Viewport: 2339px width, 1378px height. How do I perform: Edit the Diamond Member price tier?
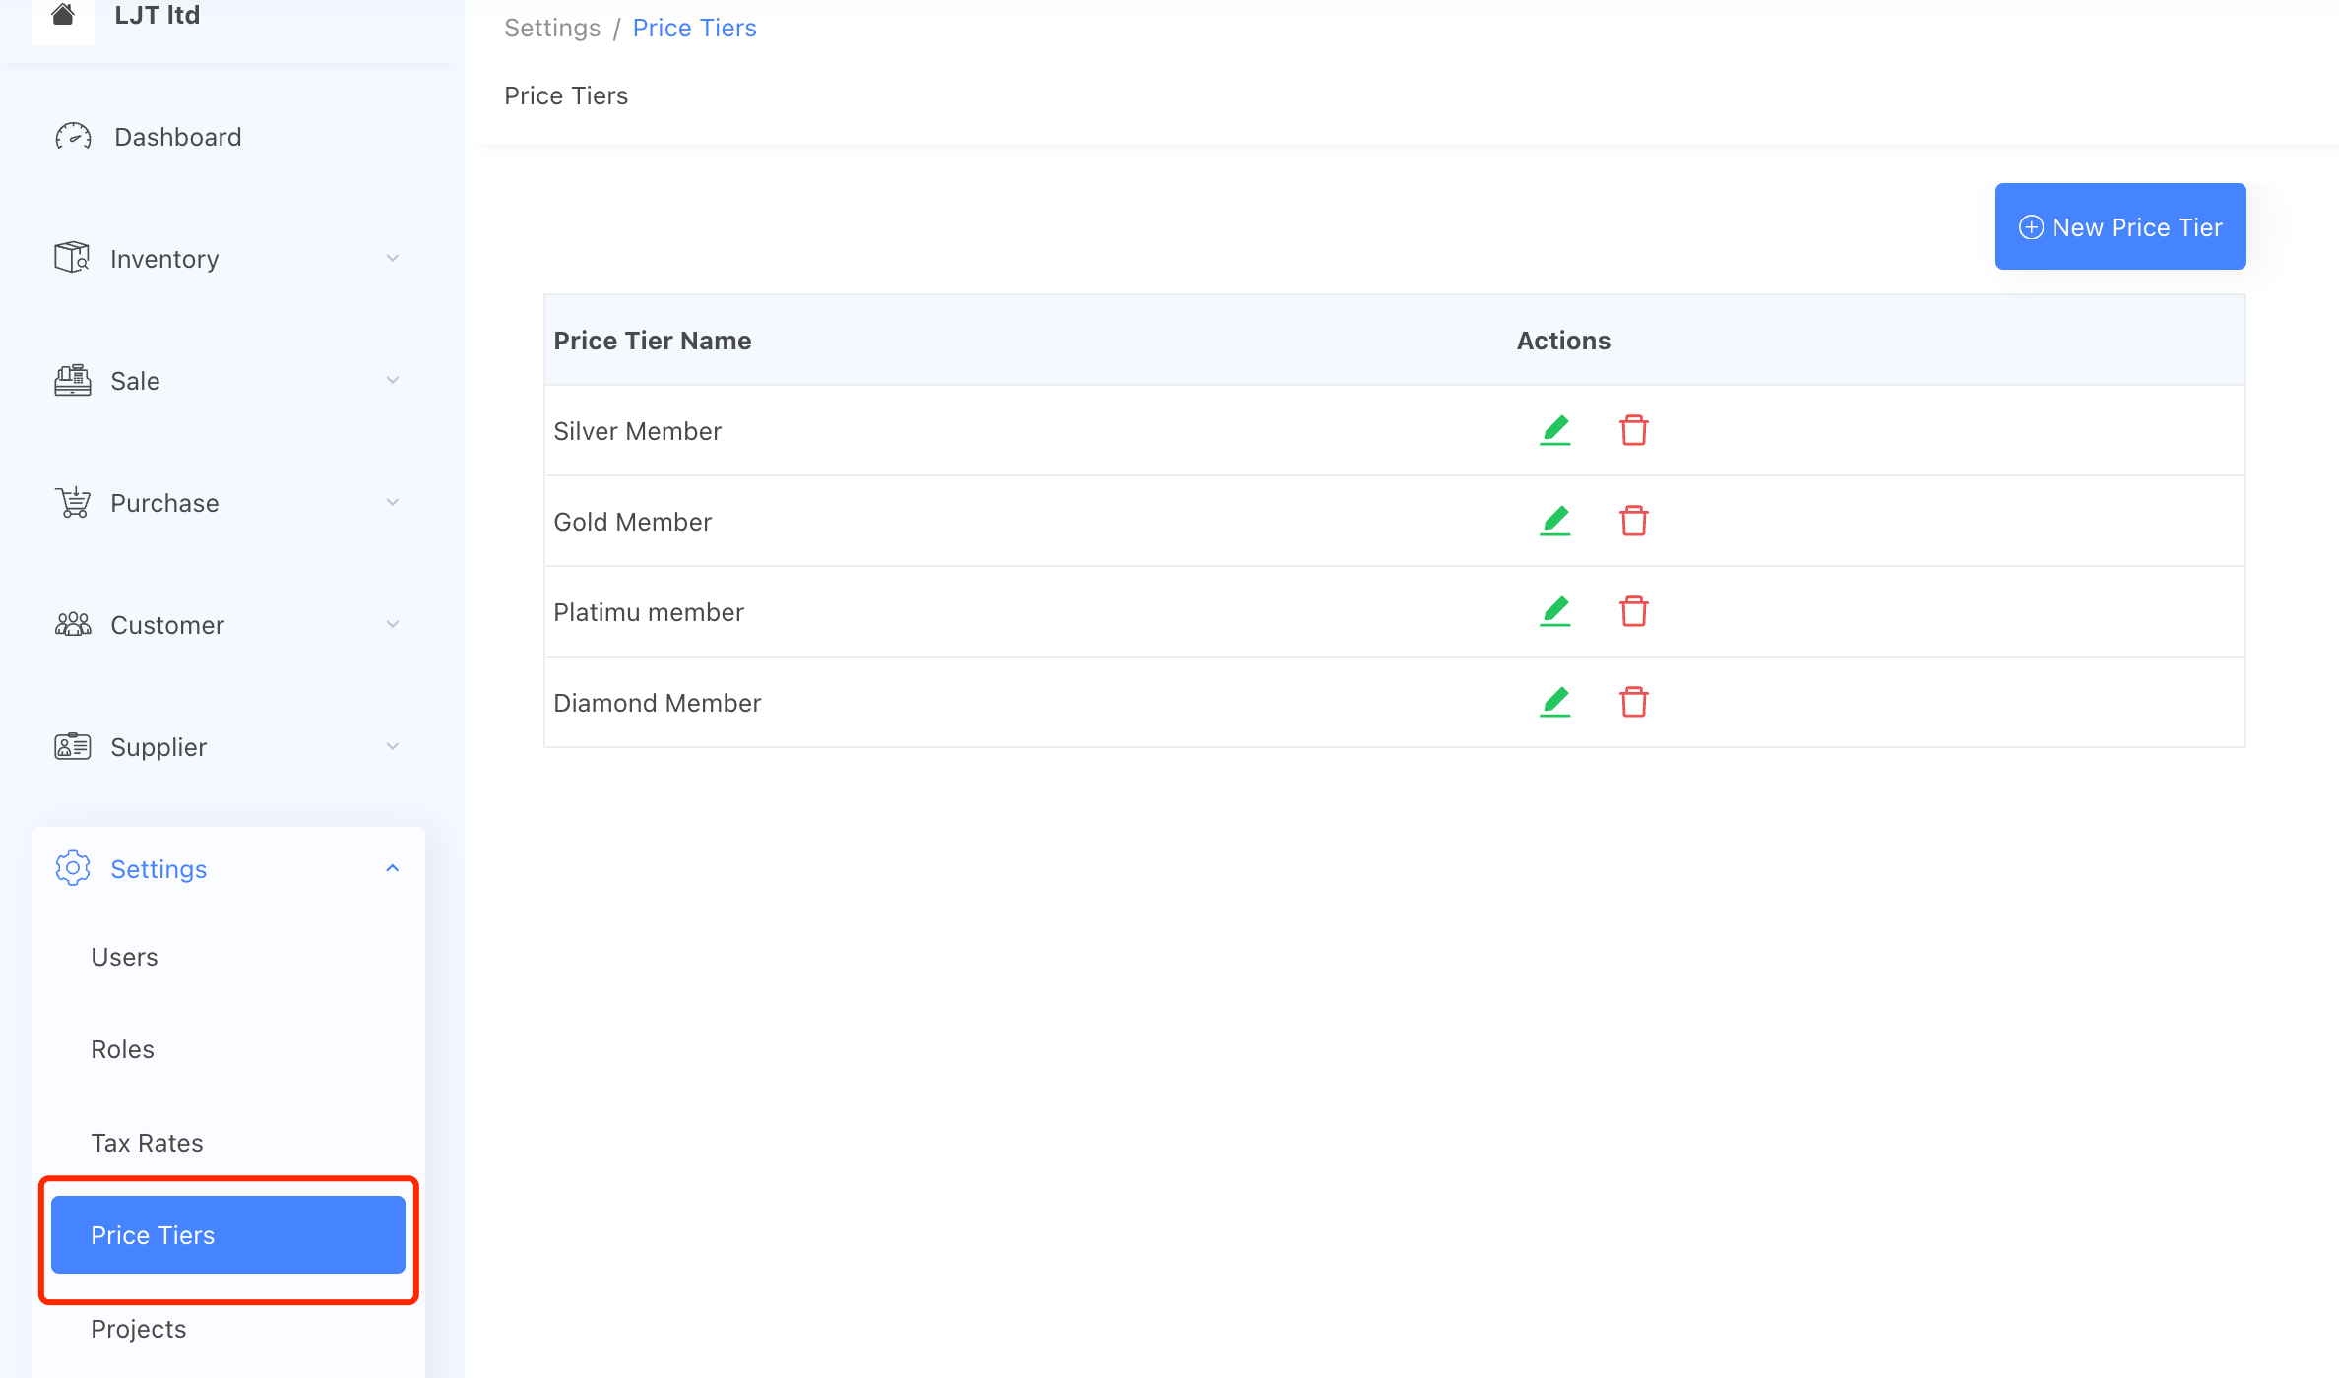coord(1554,702)
